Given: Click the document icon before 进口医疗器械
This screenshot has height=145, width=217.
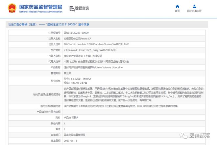Looking at the screenshot, I should click(10, 24).
